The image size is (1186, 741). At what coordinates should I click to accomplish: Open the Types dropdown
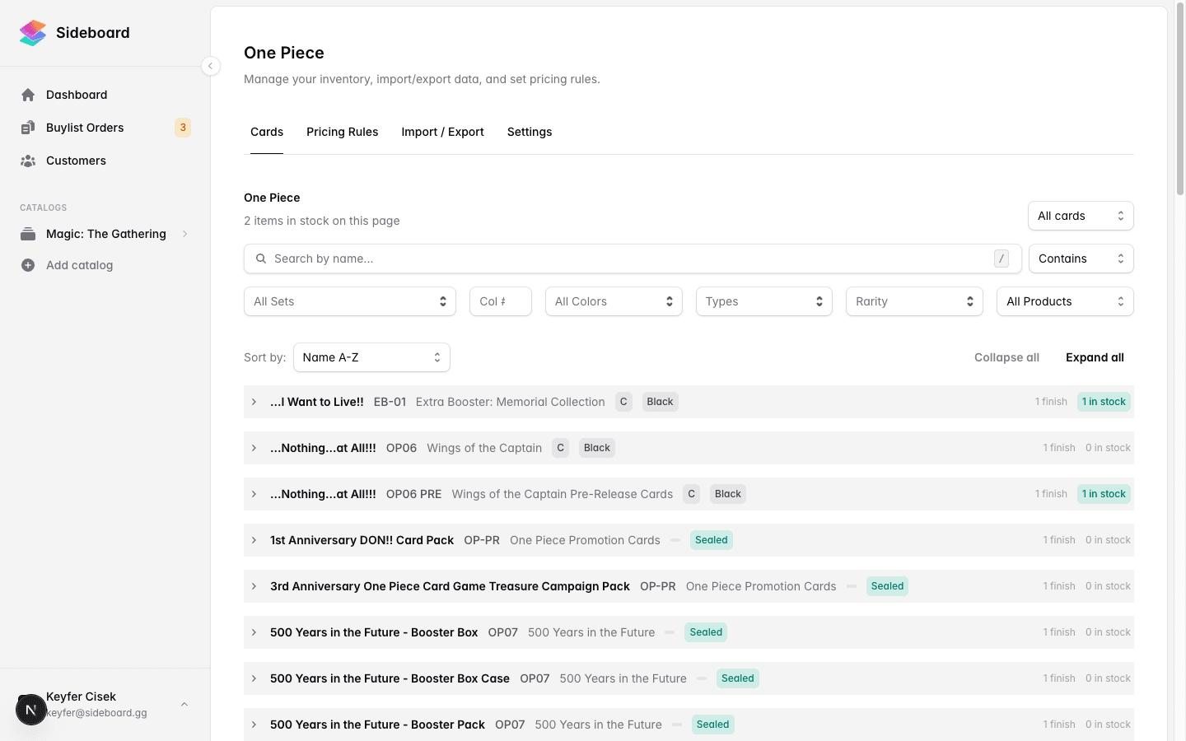click(x=764, y=301)
